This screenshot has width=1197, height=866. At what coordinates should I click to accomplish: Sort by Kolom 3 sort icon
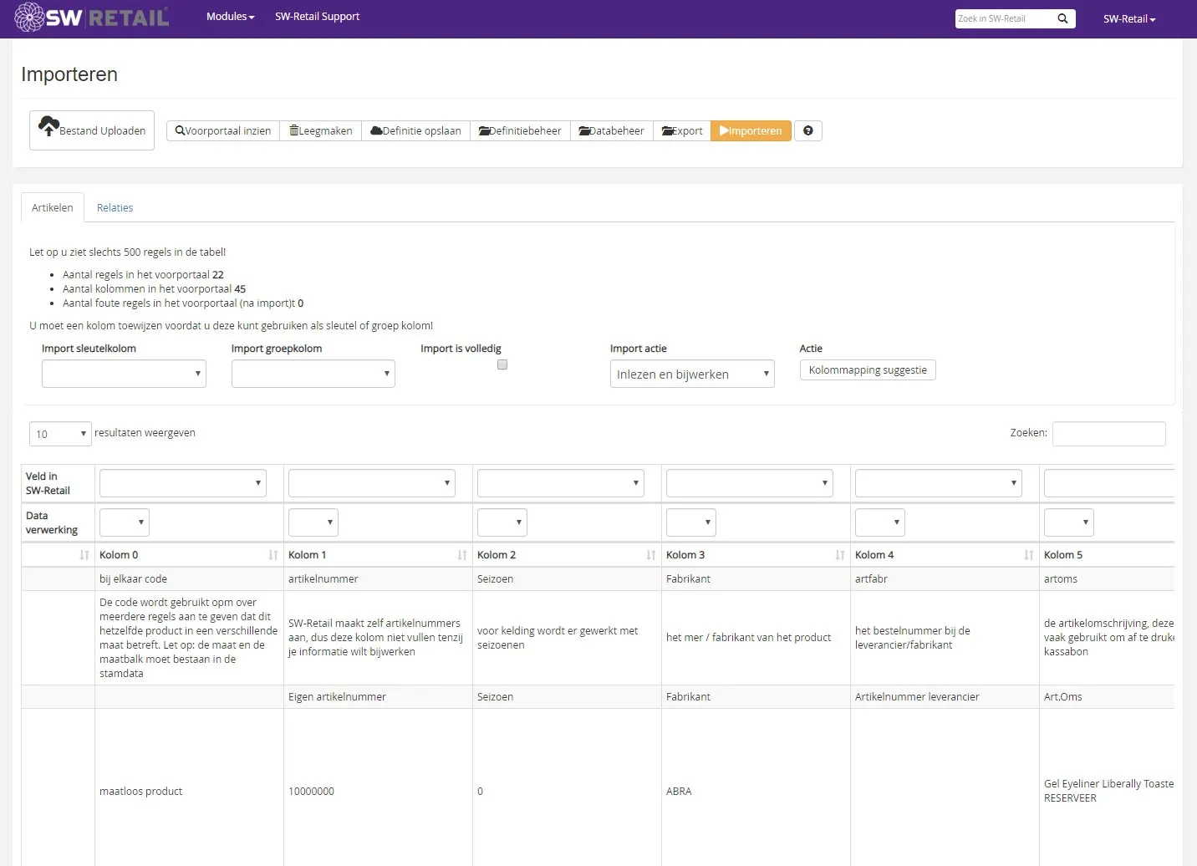point(839,555)
